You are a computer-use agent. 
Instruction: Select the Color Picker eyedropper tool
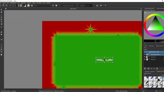(1, 32)
